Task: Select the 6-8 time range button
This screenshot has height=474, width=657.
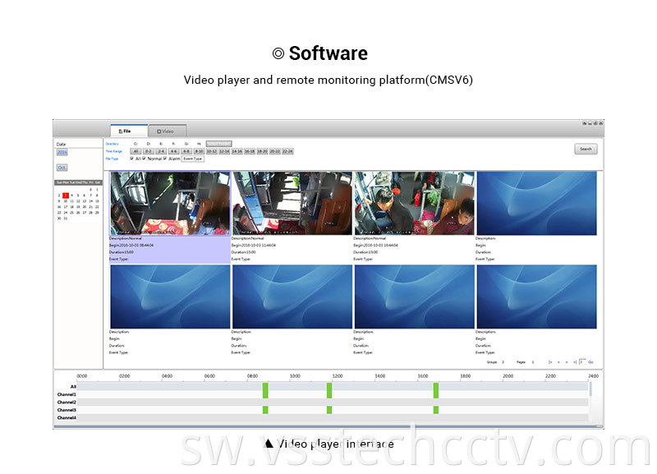Action: [186, 151]
